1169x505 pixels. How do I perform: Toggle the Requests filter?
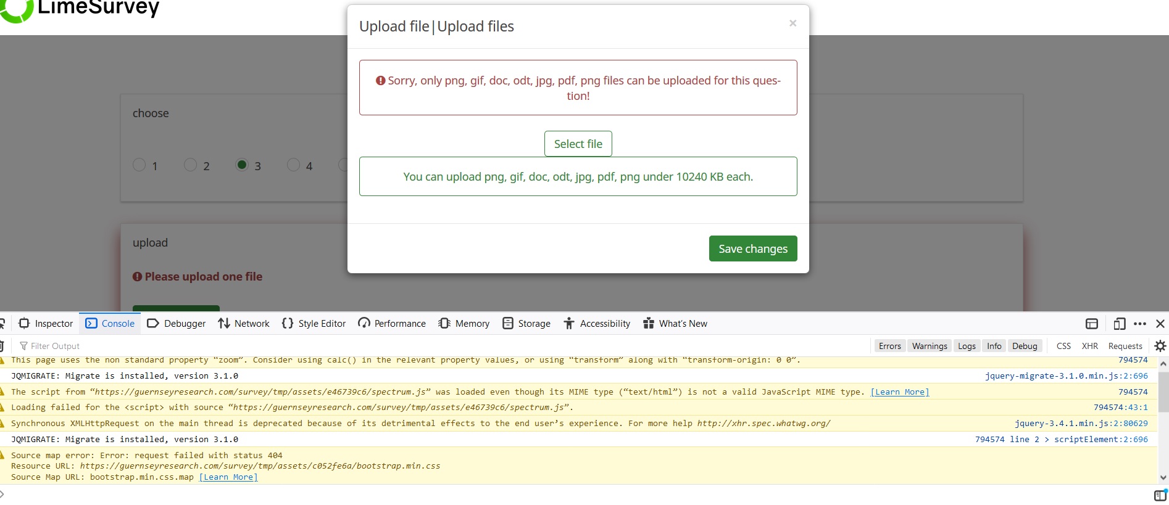click(x=1125, y=346)
